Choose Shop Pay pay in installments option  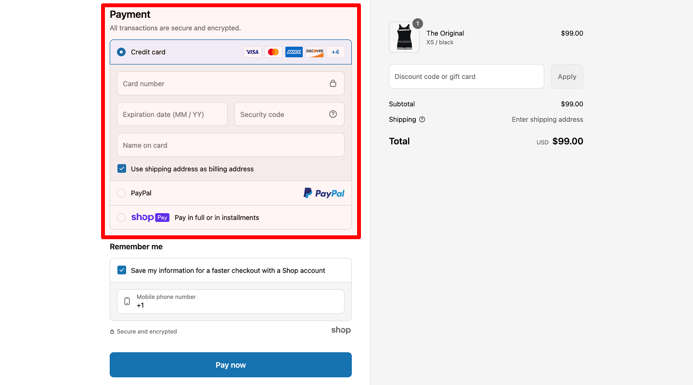(x=121, y=217)
